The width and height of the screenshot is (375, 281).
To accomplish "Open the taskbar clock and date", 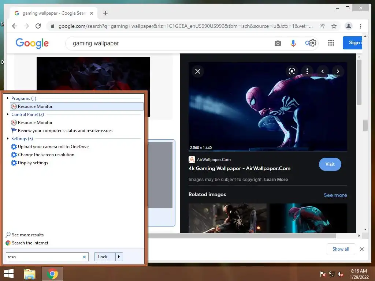I will tap(359, 274).
